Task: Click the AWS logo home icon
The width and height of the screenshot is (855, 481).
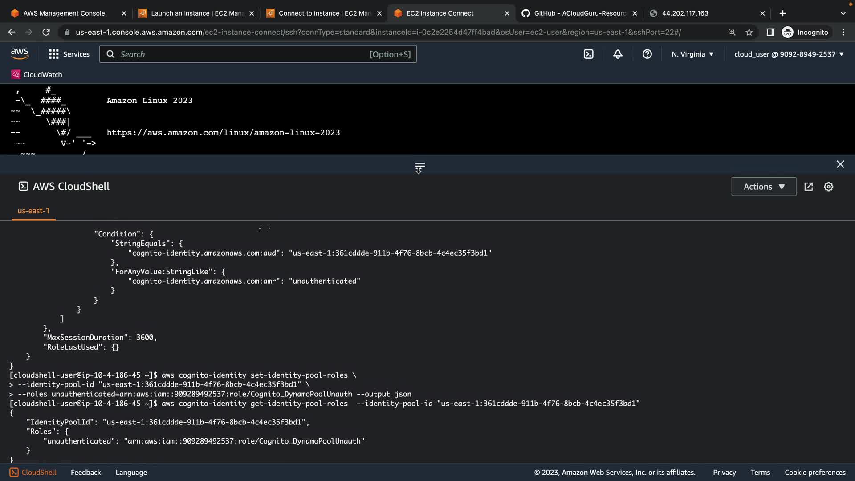Action: click(x=20, y=54)
